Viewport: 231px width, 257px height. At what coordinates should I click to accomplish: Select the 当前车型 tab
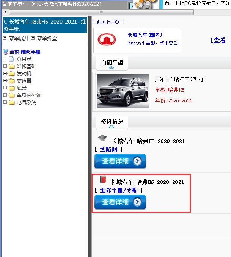pos(112,63)
